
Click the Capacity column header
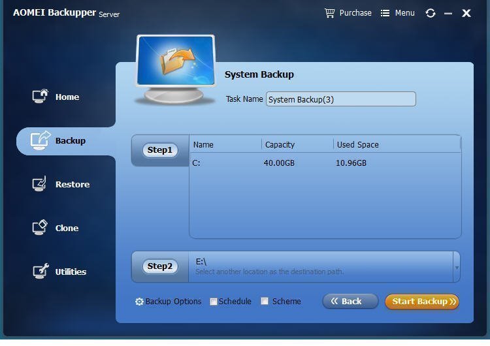point(280,145)
